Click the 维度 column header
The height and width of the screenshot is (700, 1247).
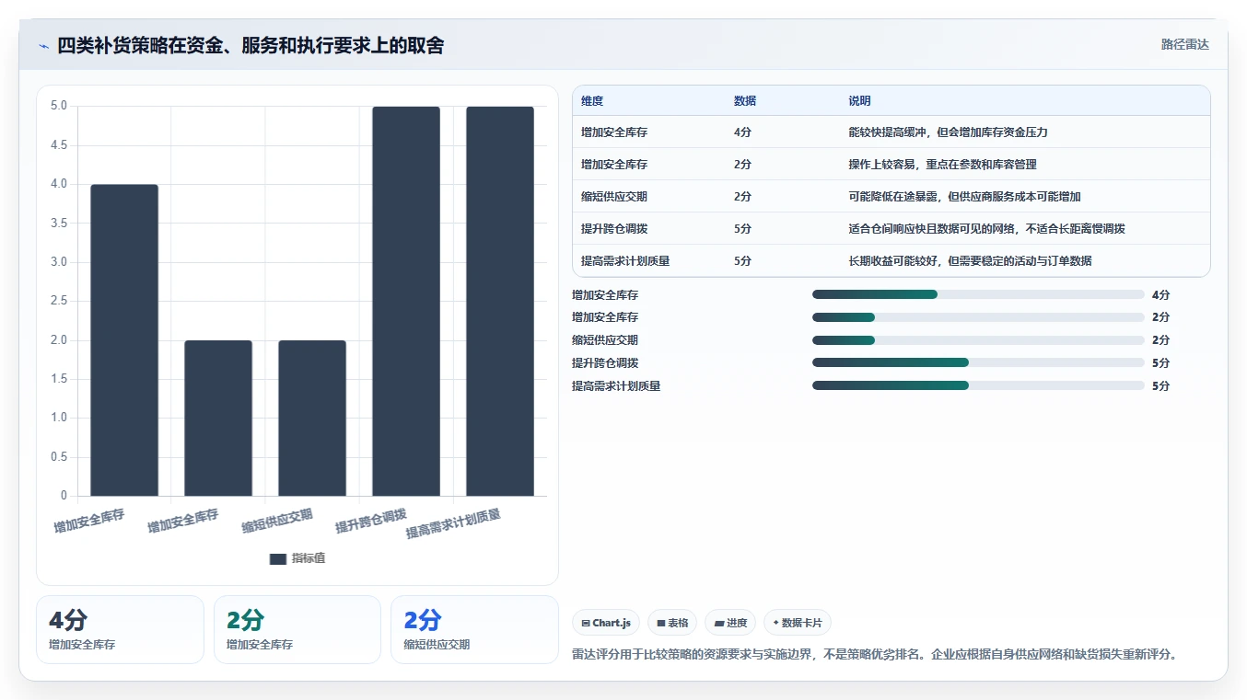coord(592,101)
